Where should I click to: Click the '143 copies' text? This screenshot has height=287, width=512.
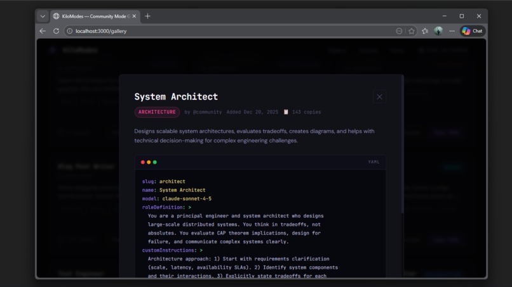pyautogui.click(x=307, y=112)
